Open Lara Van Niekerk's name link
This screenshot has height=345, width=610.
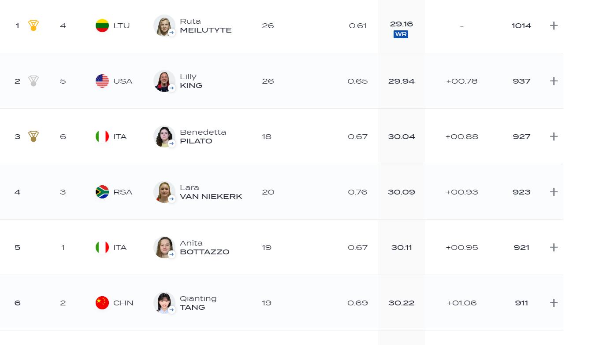(x=211, y=192)
